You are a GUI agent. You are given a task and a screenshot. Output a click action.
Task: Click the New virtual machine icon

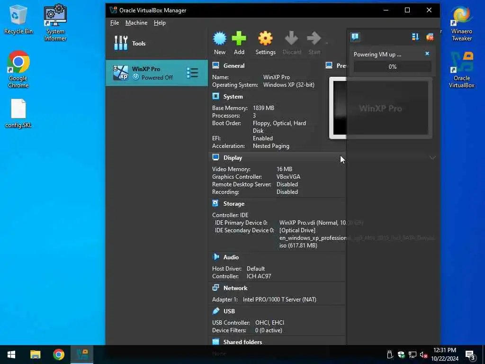[x=220, y=38]
